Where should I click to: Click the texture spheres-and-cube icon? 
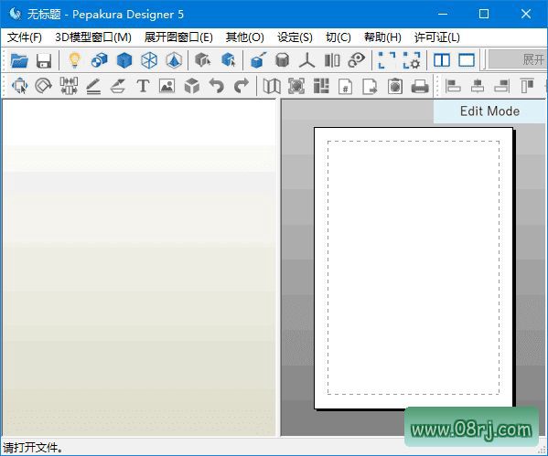coord(99,60)
